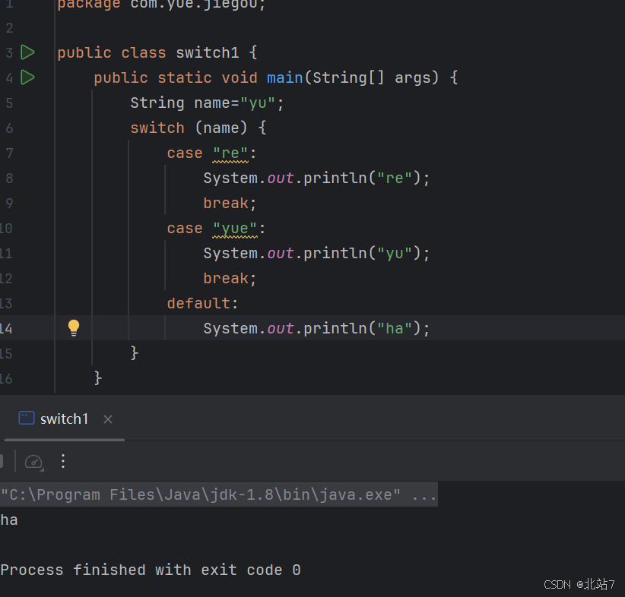This screenshot has width=625, height=597.
Task: Click the run arrow beside class switch1 declaration
Action: pyautogui.click(x=28, y=52)
